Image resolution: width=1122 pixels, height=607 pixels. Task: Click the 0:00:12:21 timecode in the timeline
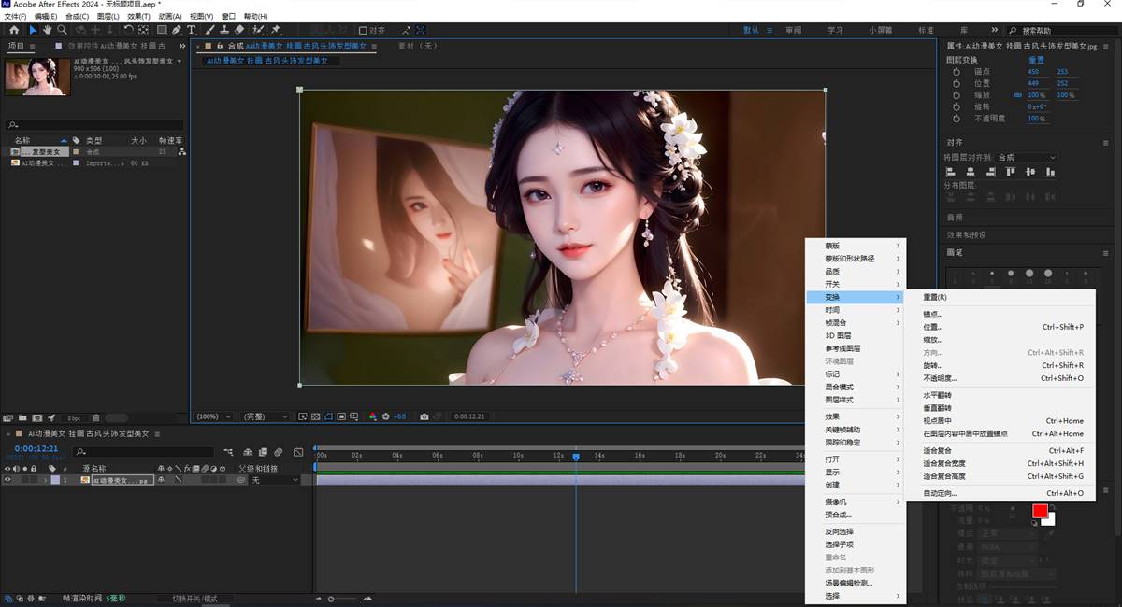click(x=36, y=448)
